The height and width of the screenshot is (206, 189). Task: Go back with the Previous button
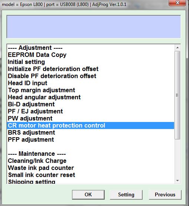pyautogui.click(x=165, y=194)
